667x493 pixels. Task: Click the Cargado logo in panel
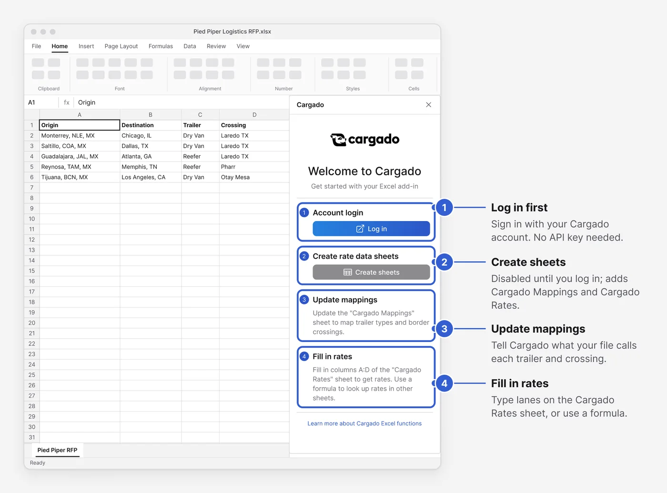(x=365, y=140)
